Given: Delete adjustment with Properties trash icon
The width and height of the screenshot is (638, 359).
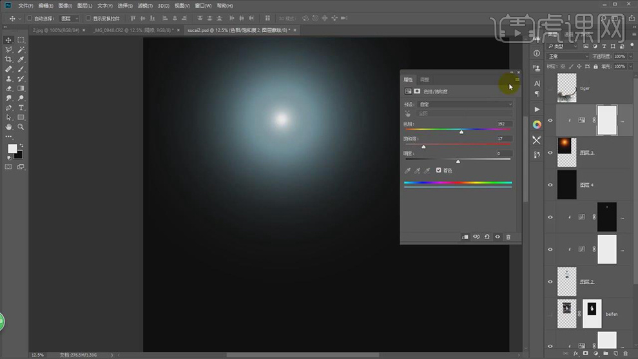Looking at the screenshot, I should click(x=508, y=237).
